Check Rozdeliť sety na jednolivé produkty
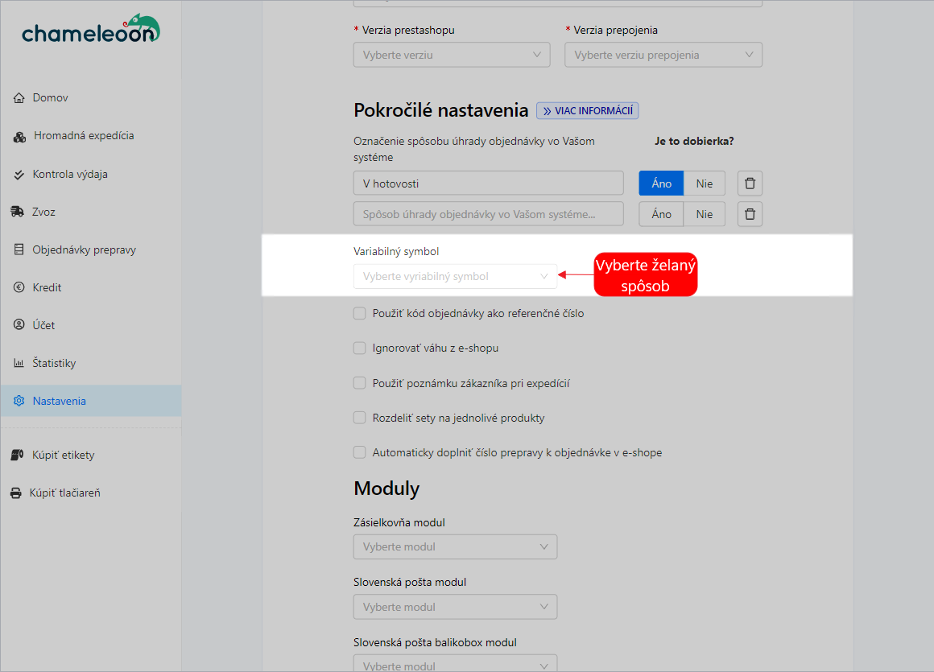This screenshot has width=934, height=672. point(359,417)
